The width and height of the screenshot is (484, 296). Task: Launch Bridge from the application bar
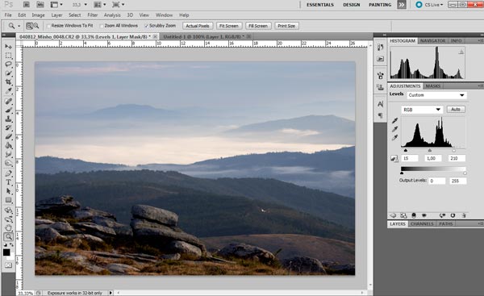pyautogui.click(x=27, y=5)
